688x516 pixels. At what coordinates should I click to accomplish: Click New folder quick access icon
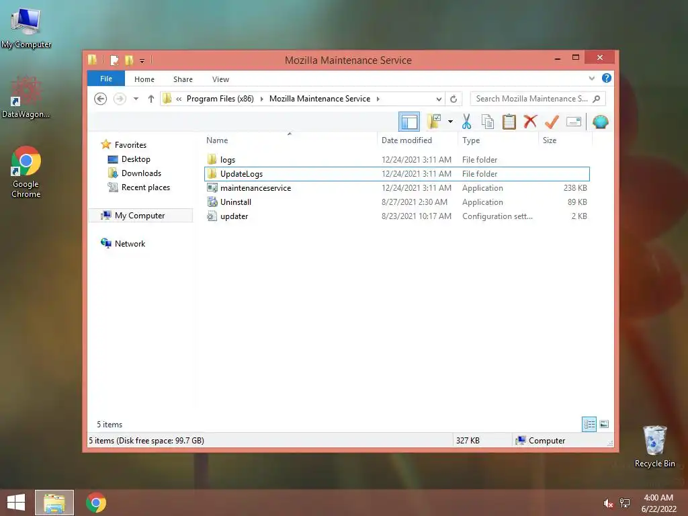coord(129,60)
